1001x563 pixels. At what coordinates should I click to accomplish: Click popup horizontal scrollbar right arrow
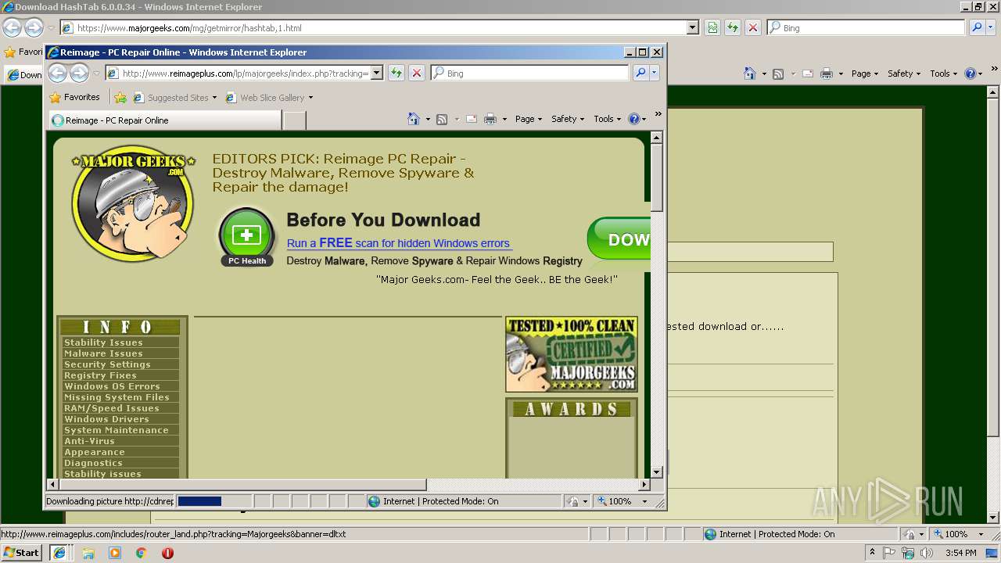tap(645, 485)
